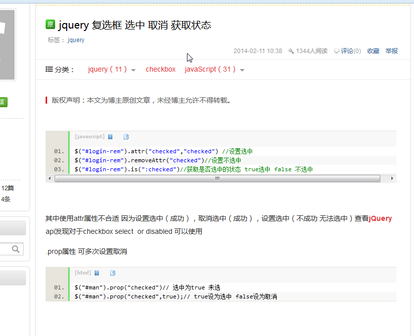Viewport: 414px width, 336px height.
Task: Click the 标签： tag label text
Action: click(x=56, y=40)
